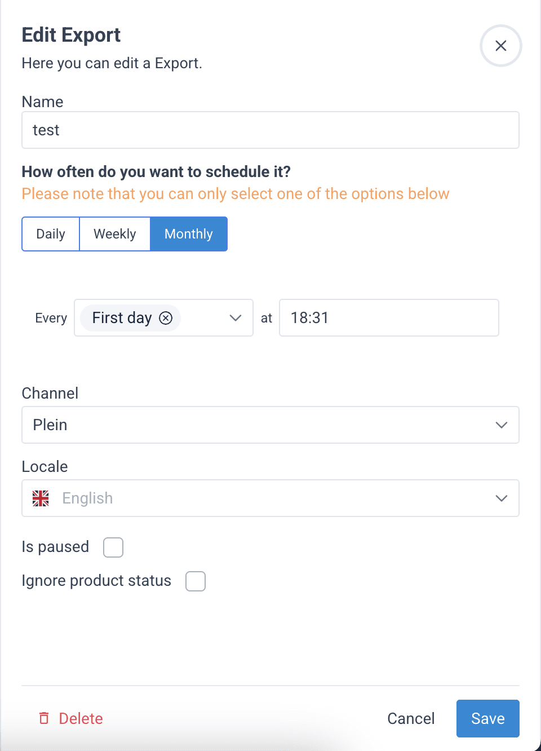541x751 pixels.
Task: Choose the Monthly schedule tab
Action: (189, 234)
